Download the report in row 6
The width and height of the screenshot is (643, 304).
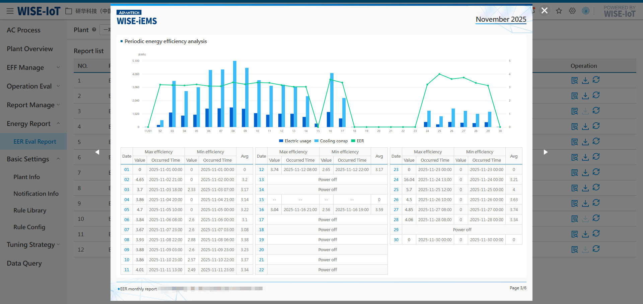click(x=585, y=157)
